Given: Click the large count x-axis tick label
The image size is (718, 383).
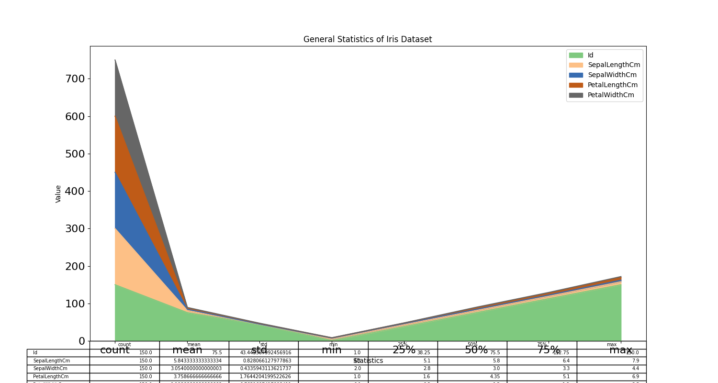Looking at the screenshot, I should click(115, 350).
